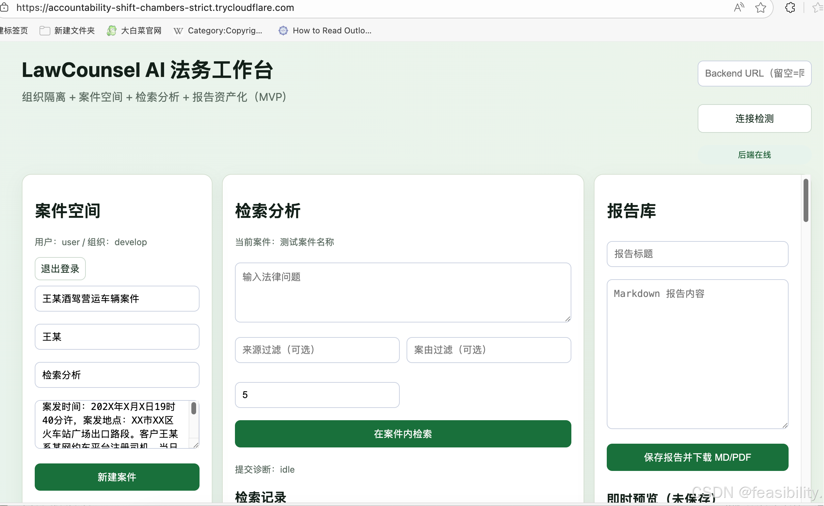Click the 案由过滤（可选） filter field

(488, 350)
